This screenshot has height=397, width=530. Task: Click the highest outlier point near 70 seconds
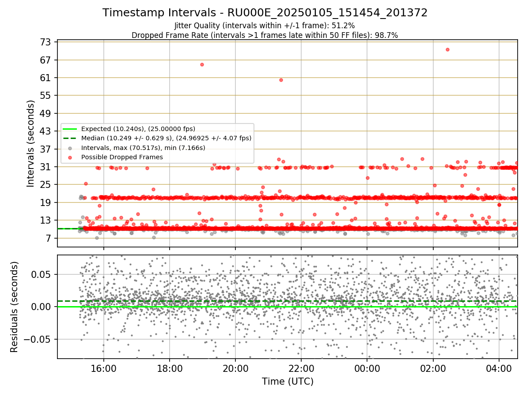coord(447,49)
